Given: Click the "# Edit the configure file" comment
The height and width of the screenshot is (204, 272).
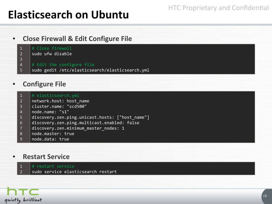Looking at the screenshot, I should pos(63,64).
